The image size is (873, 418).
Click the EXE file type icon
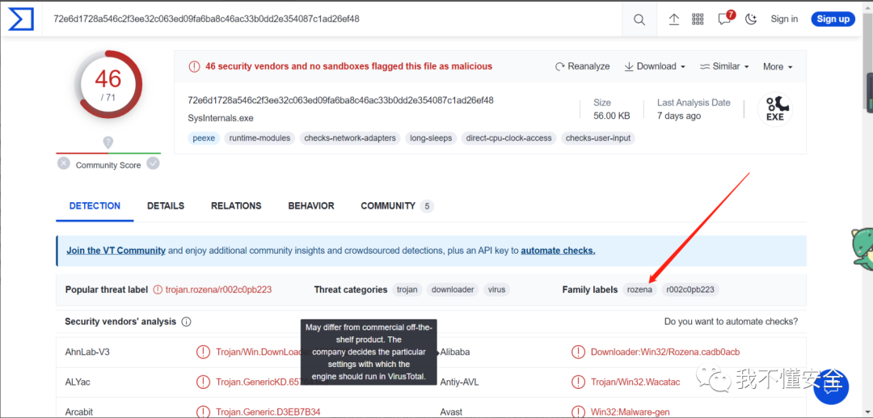pos(775,109)
